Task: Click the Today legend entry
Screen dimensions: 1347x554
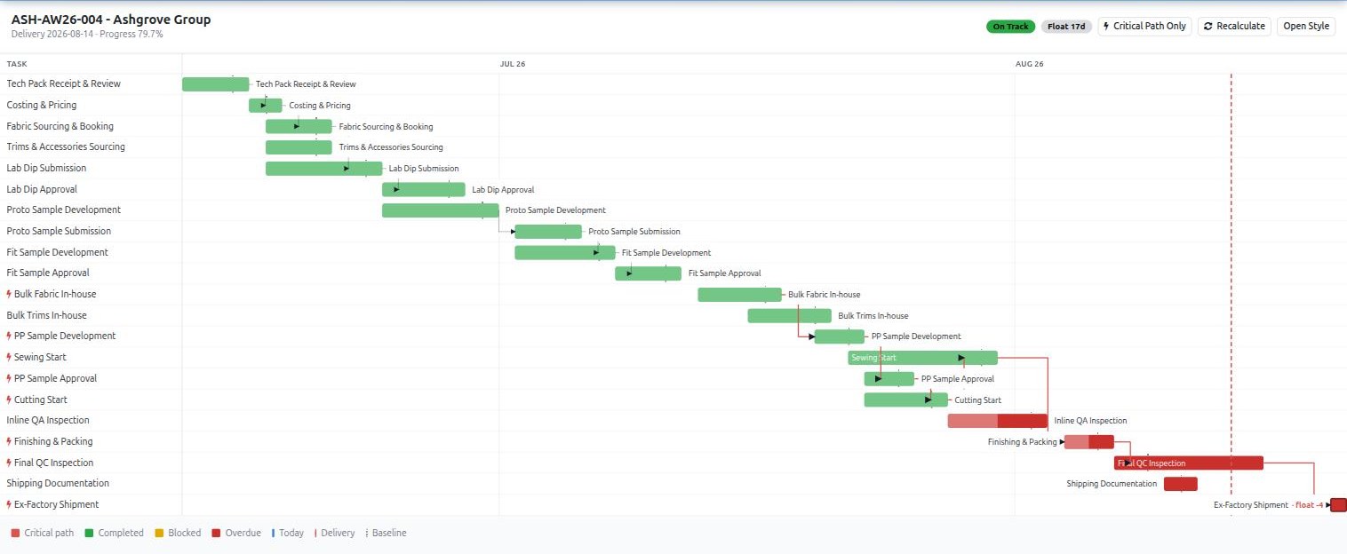Action: pyautogui.click(x=288, y=534)
